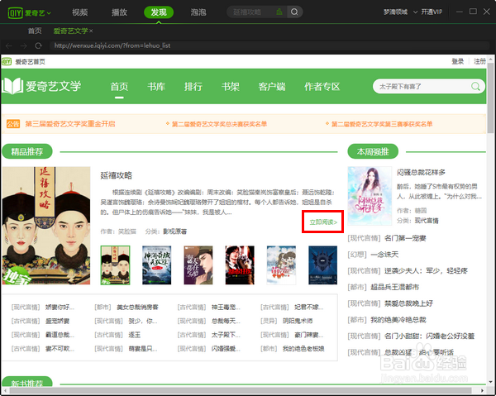Close the 爱奇艺文学 tab
This screenshot has width=496, height=396.
91,31
